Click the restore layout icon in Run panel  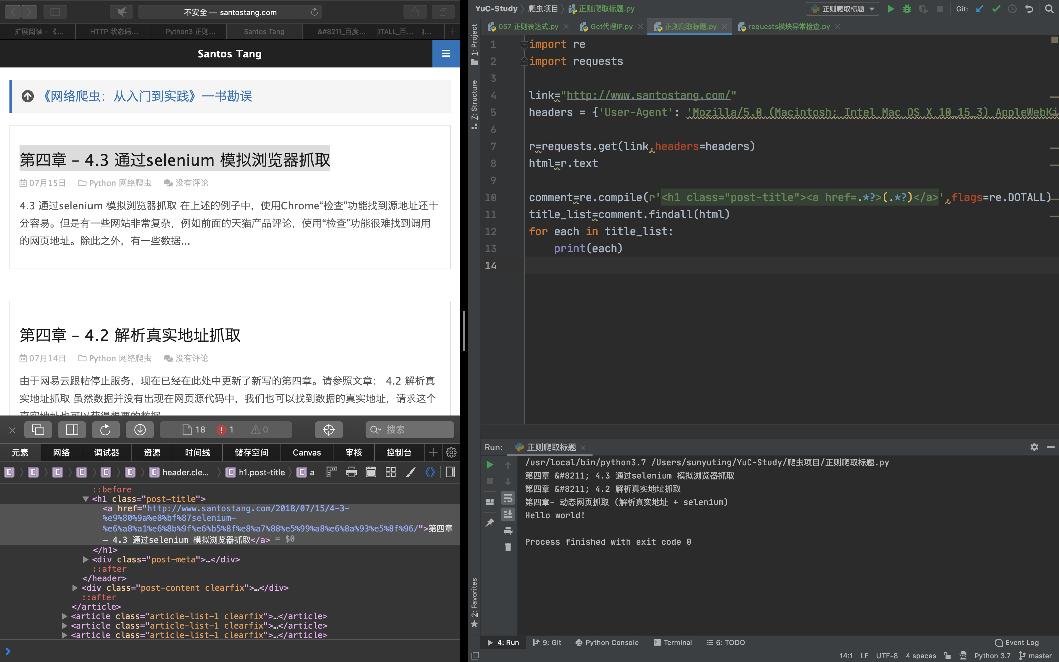[490, 502]
